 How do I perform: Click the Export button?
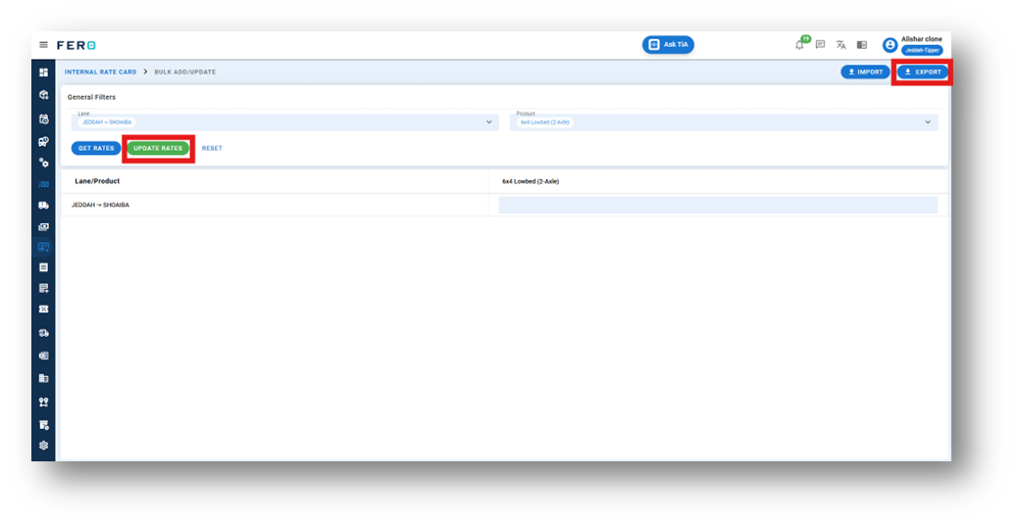click(x=922, y=72)
